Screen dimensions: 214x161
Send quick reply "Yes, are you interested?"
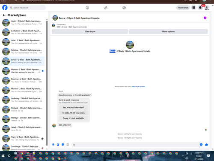[74, 107]
